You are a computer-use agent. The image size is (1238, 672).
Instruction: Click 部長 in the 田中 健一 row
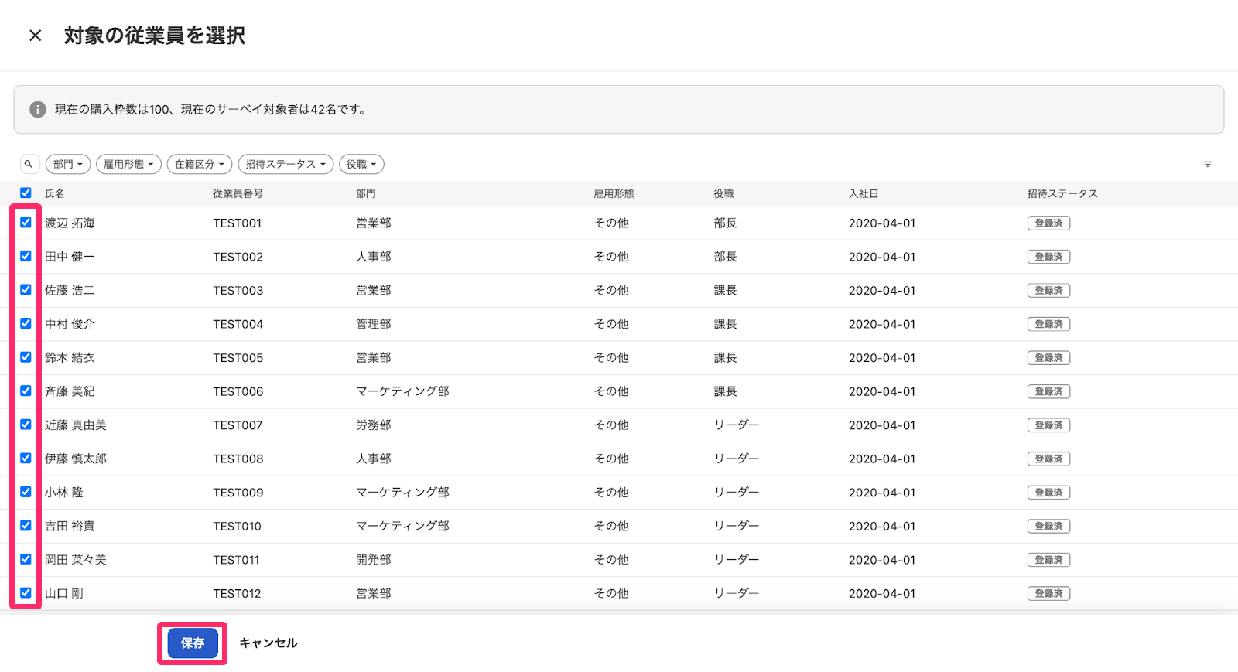[x=726, y=257]
